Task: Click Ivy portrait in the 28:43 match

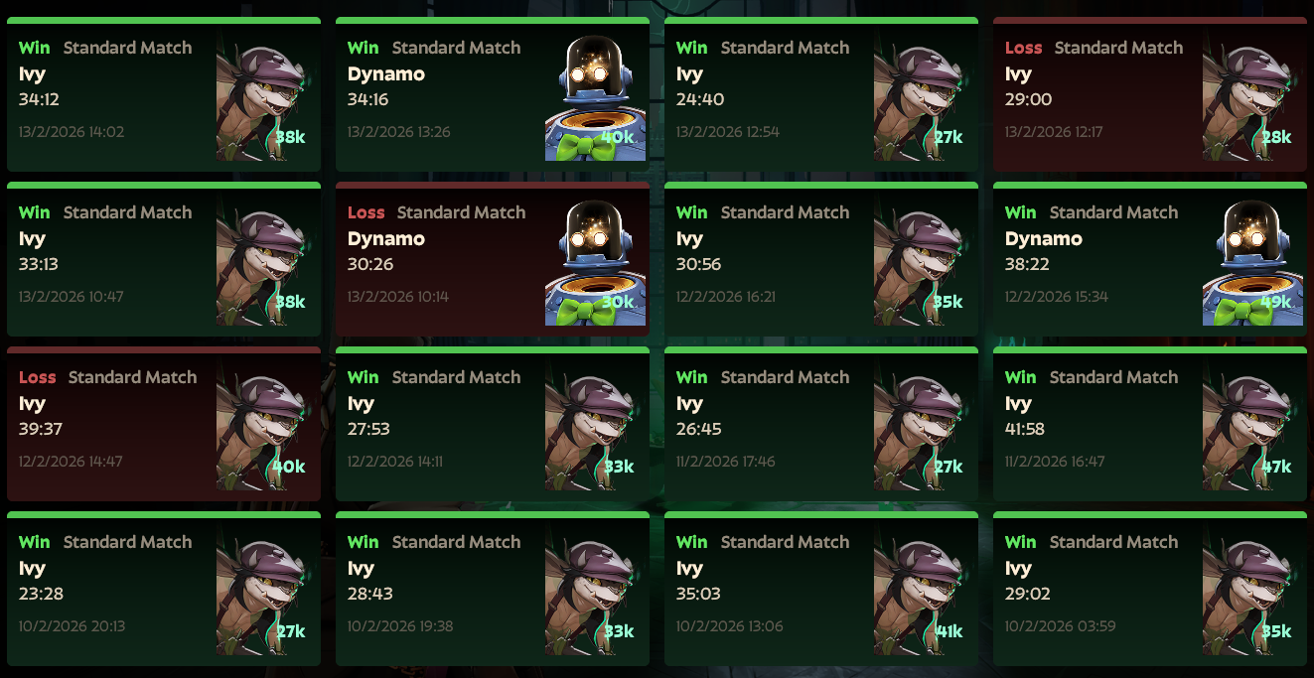Action: (x=594, y=592)
